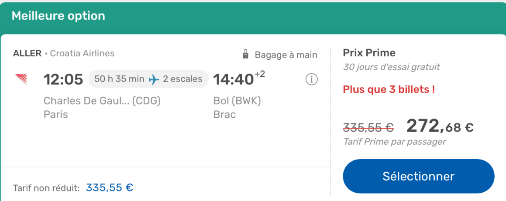This screenshot has width=506, height=201.
Task: Click the Bol (BWK) destination airport
Action: [237, 101]
